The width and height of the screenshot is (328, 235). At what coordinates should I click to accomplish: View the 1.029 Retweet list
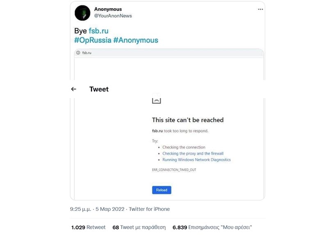(x=88, y=227)
